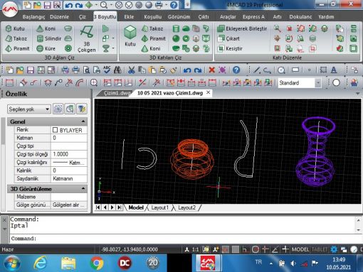The image size is (363, 272).
Task: Collapse the Genel properties section
Action: point(83,121)
